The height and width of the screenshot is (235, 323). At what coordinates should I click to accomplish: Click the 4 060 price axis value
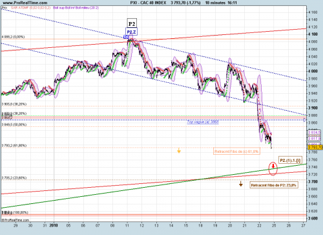pos(313,49)
